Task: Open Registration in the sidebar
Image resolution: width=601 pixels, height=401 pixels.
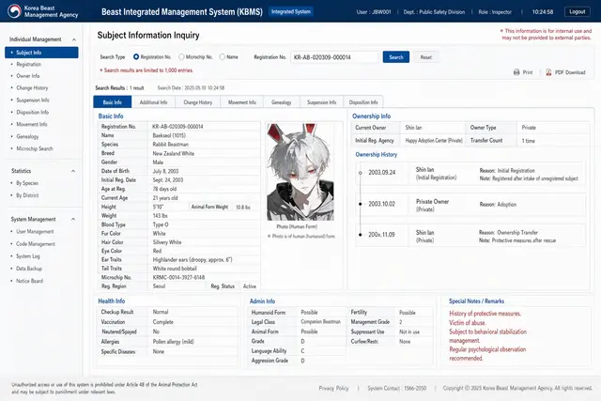Action: click(x=28, y=64)
